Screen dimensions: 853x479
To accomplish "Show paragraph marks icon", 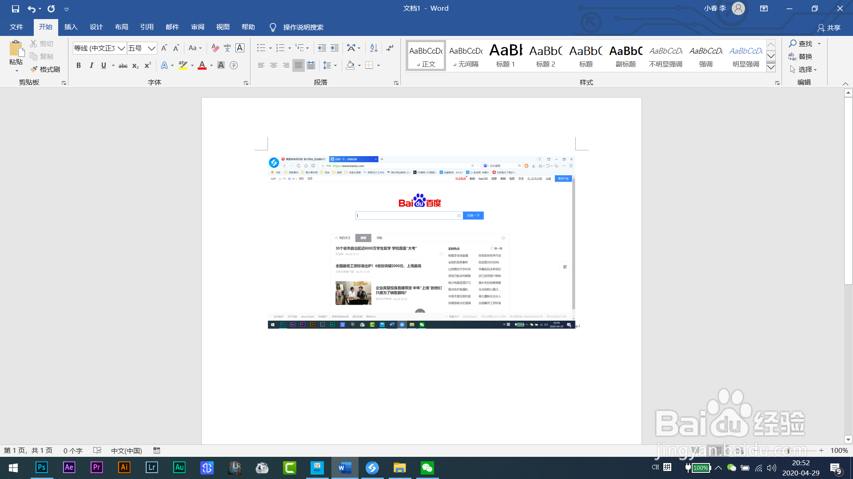I will click(x=390, y=48).
